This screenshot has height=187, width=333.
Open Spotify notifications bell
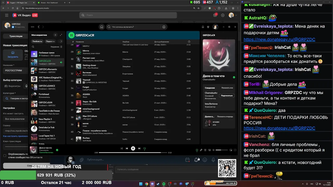tap(203, 27)
